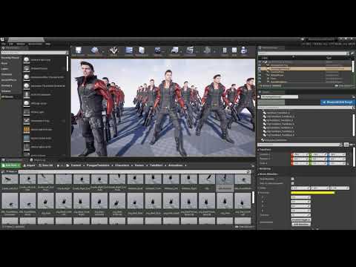The image size is (356, 267).
Task: Click the Search Details field
Action: [x=300, y=145]
